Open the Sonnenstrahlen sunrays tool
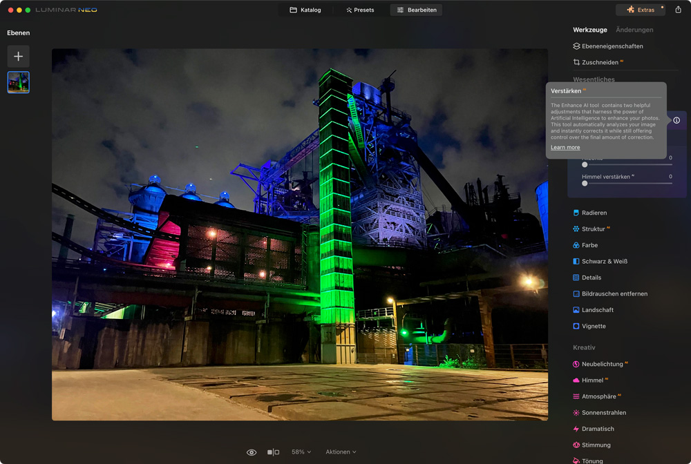This screenshot has height=464, width=691. click(x=603, y=413)
